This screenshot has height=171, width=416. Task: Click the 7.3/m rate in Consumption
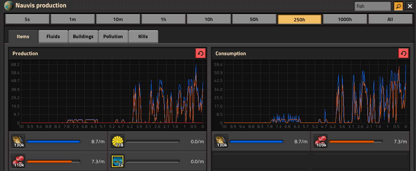point(400,142)
